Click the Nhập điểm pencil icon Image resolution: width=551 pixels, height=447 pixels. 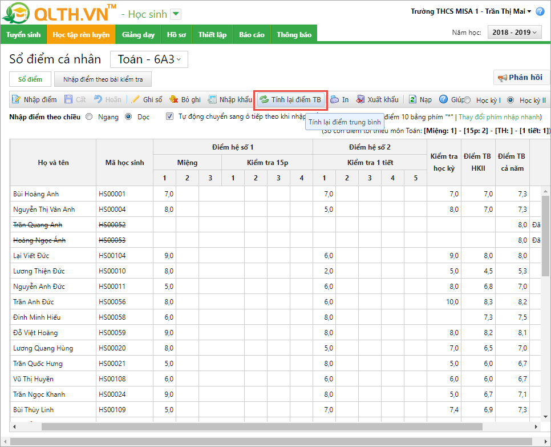[x=16, y=99]
